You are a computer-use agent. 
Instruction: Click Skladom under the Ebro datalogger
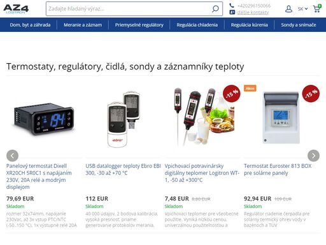[x=94, y=206]
